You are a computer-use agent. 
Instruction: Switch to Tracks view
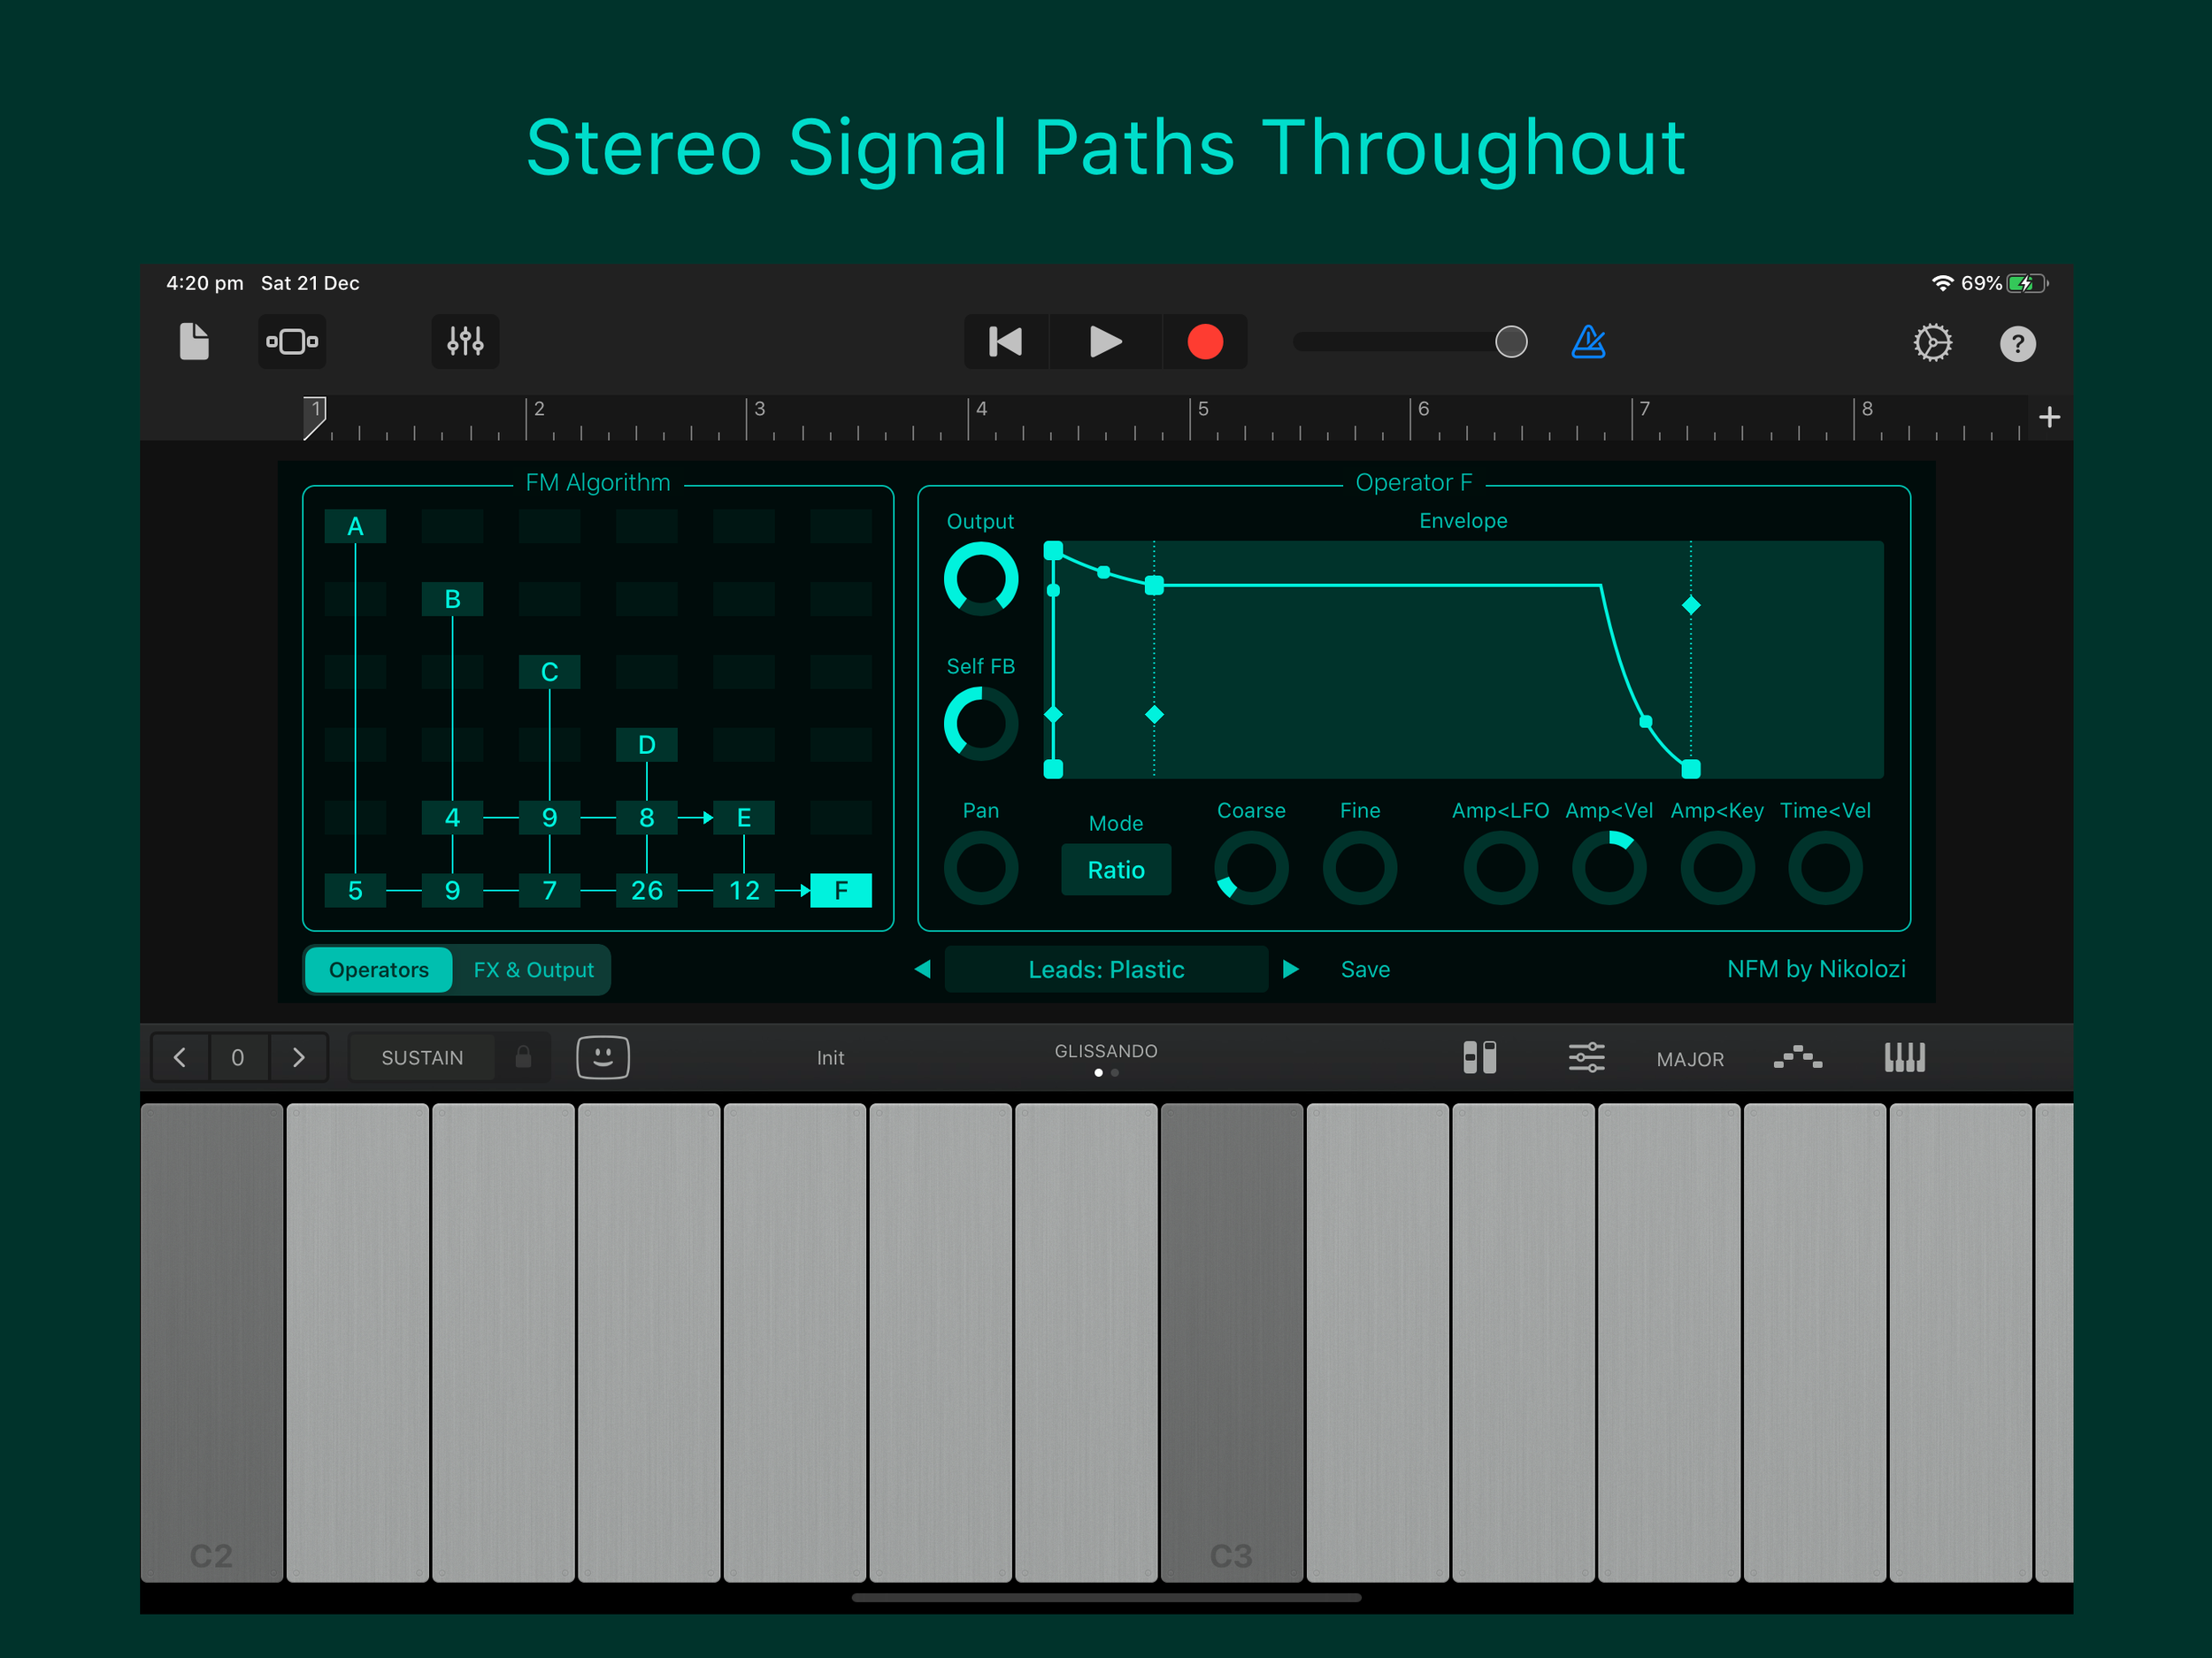pyautogui.click(x=292, y=342)
